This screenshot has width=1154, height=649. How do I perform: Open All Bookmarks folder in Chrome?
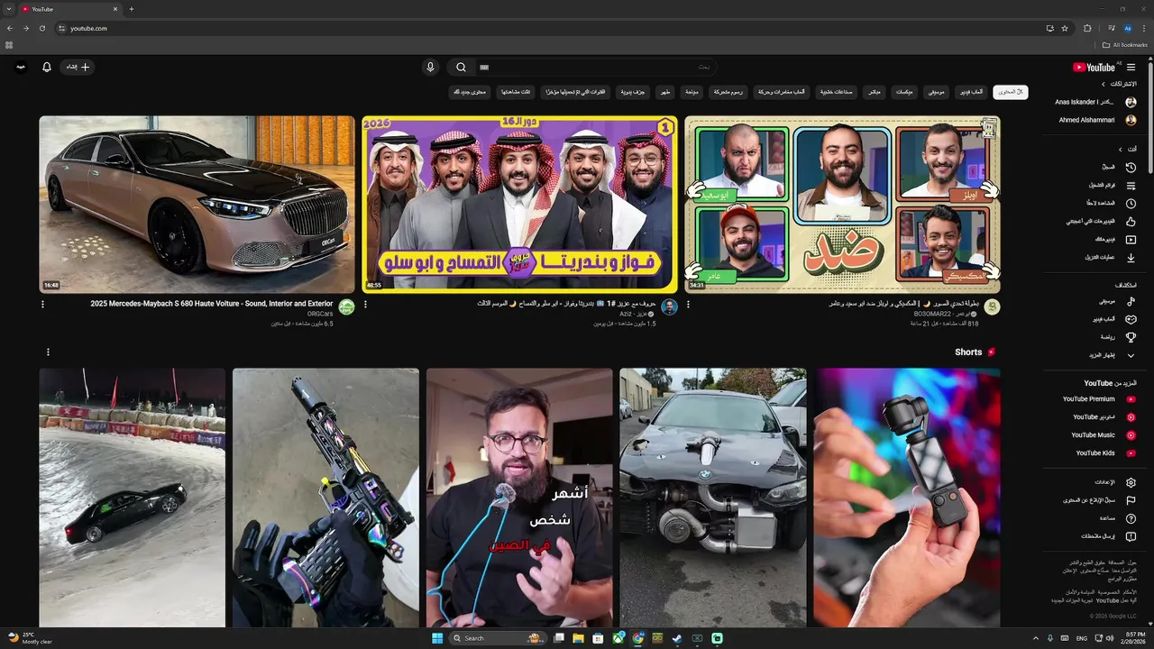click(x=1125, y=44)
